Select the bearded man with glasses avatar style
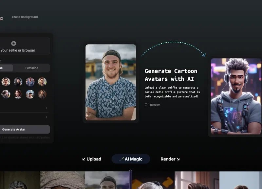 pos(6,82)
